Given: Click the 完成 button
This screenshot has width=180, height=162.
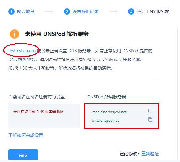Looking at the screenshot, I should pyautogui.click(x=23, y=155).
